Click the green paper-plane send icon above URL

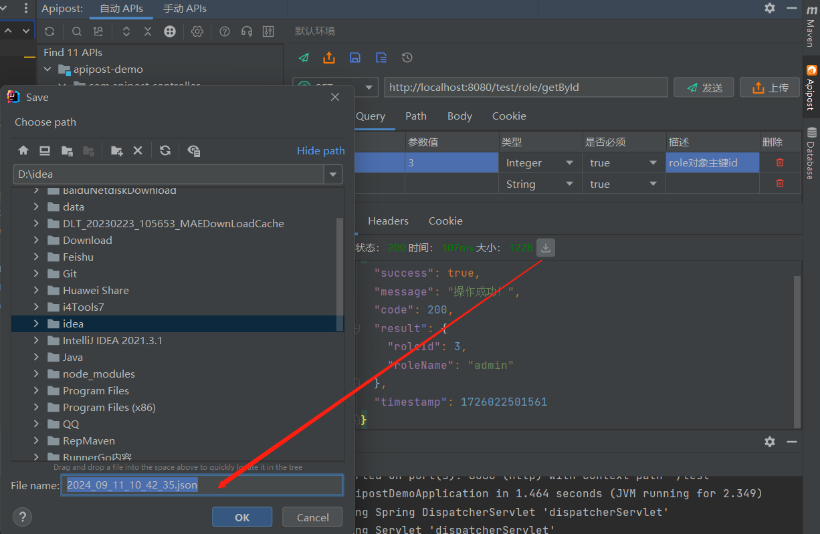point(304,58)
